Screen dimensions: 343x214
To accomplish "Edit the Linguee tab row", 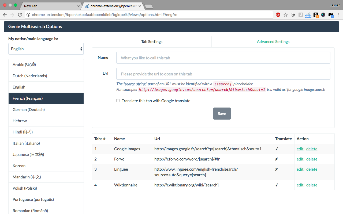I will point(300,169).
